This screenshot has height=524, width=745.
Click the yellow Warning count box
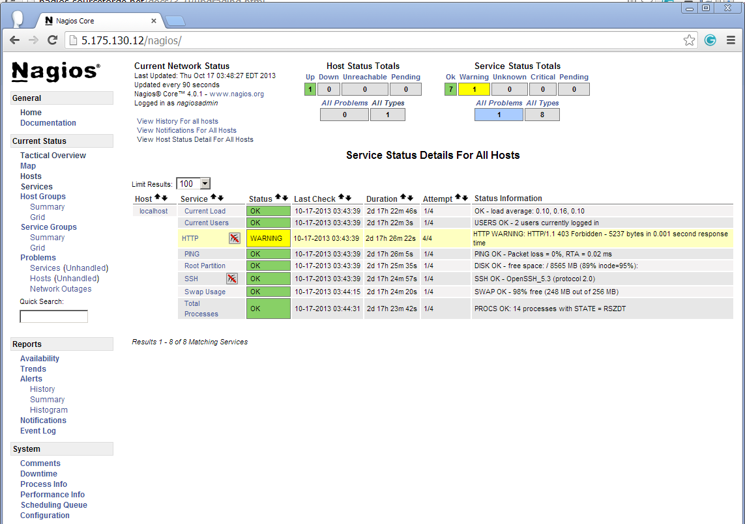pyautogui.click(x=473, y=89)
